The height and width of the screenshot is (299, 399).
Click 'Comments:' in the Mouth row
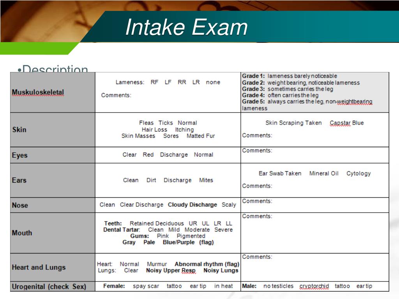click(257, 216)
